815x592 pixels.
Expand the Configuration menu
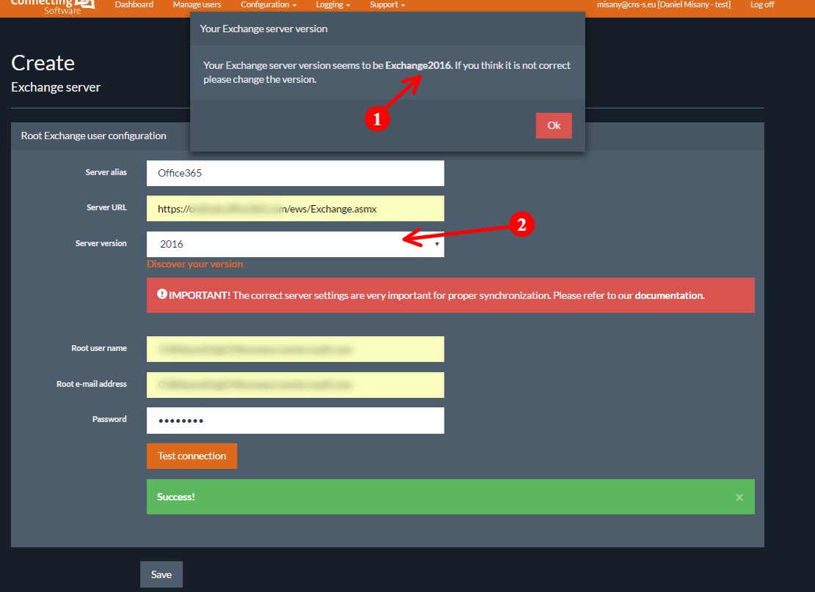(268, 5)
